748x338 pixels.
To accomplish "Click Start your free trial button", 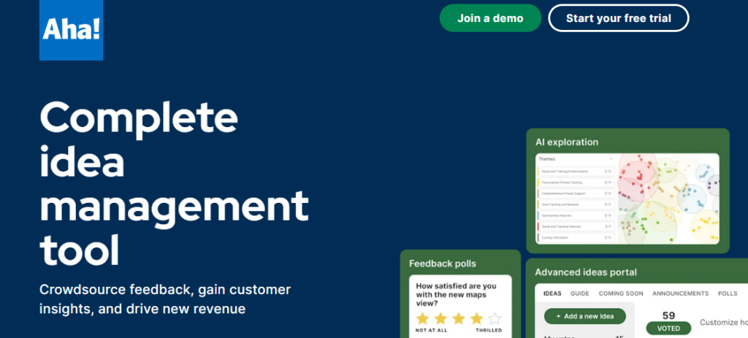I will pos(618,18).
